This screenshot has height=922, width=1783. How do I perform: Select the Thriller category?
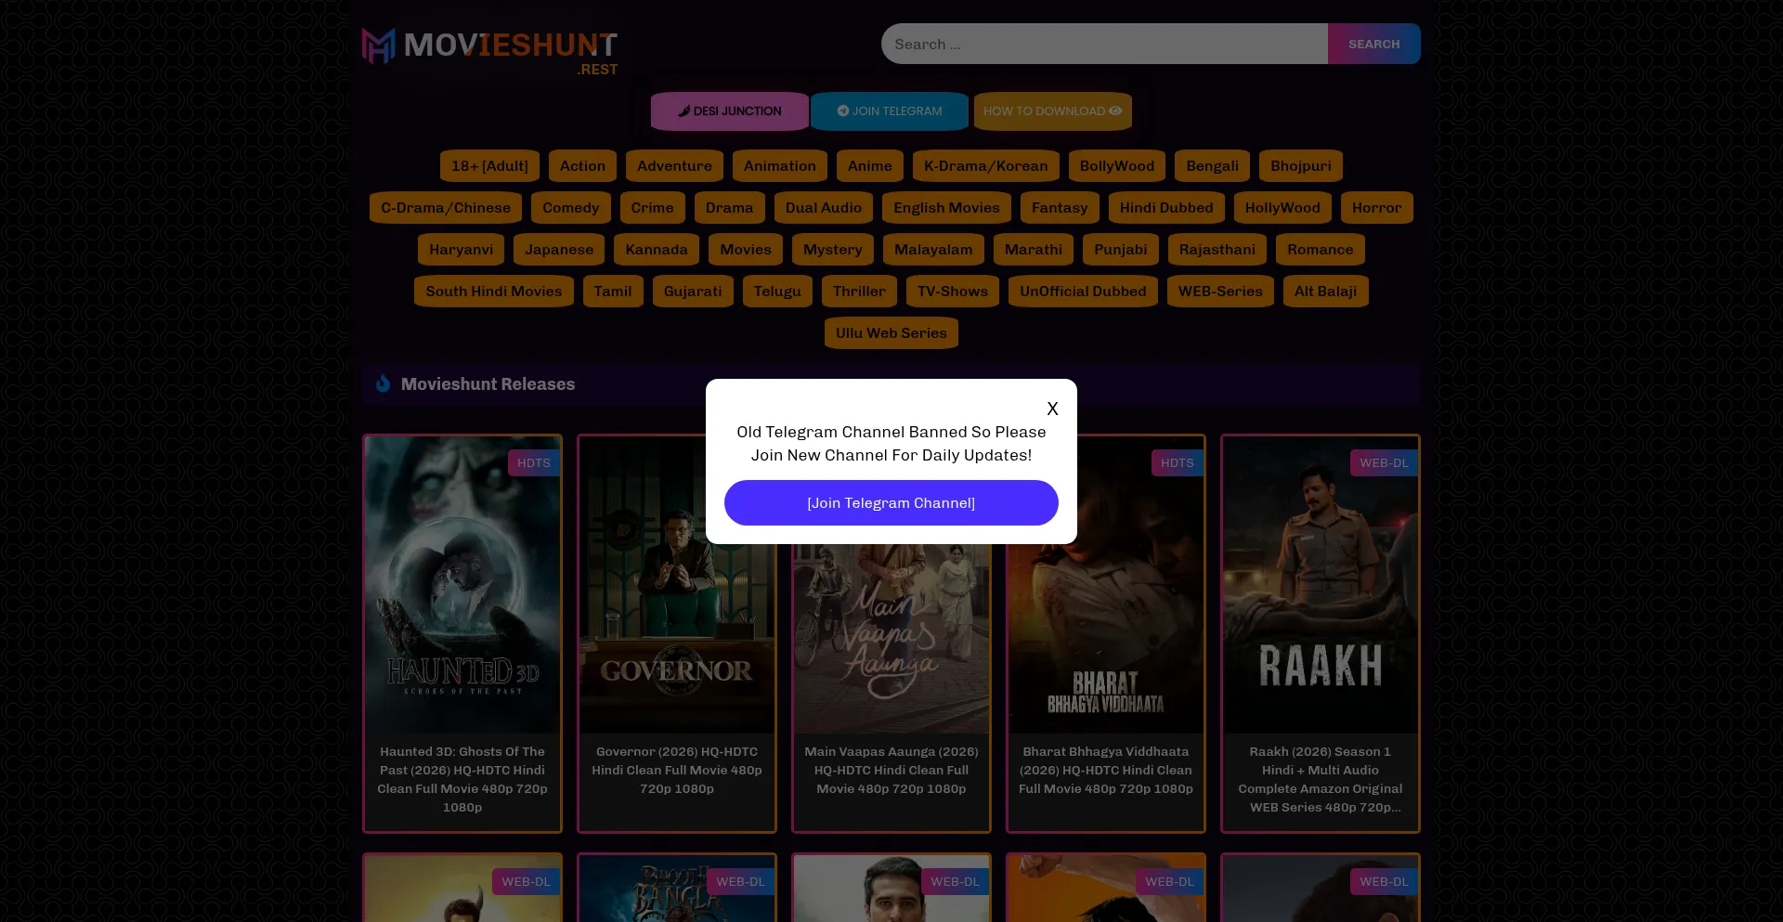pyautogui.click(x=859, y=292)
